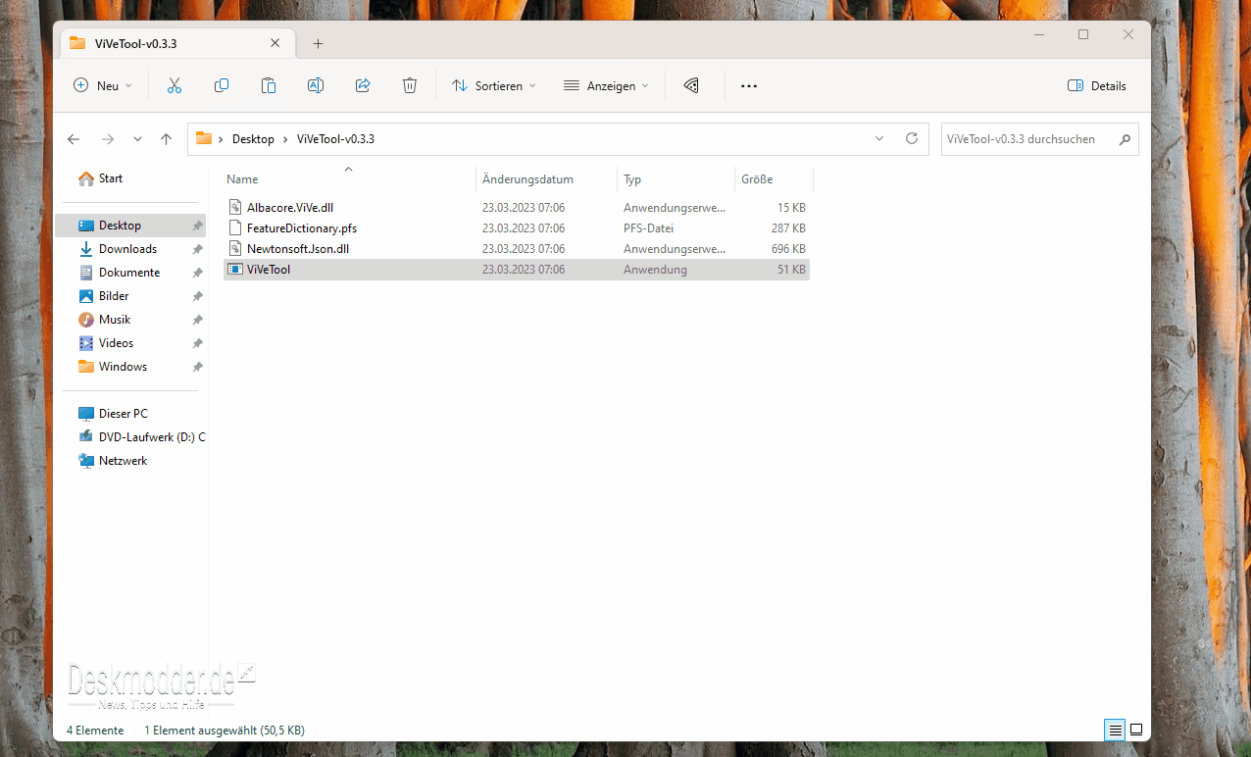Click the ViVeTool application icon

[235, 270]
